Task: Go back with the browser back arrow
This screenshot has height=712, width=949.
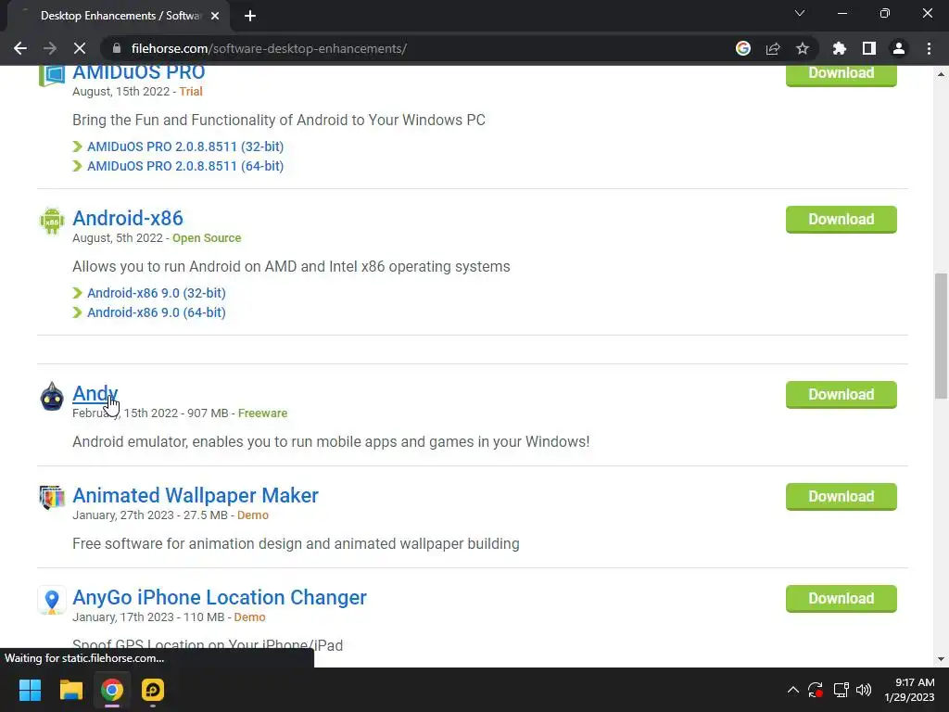Action: pyautogui.click(x=20, y=48)
